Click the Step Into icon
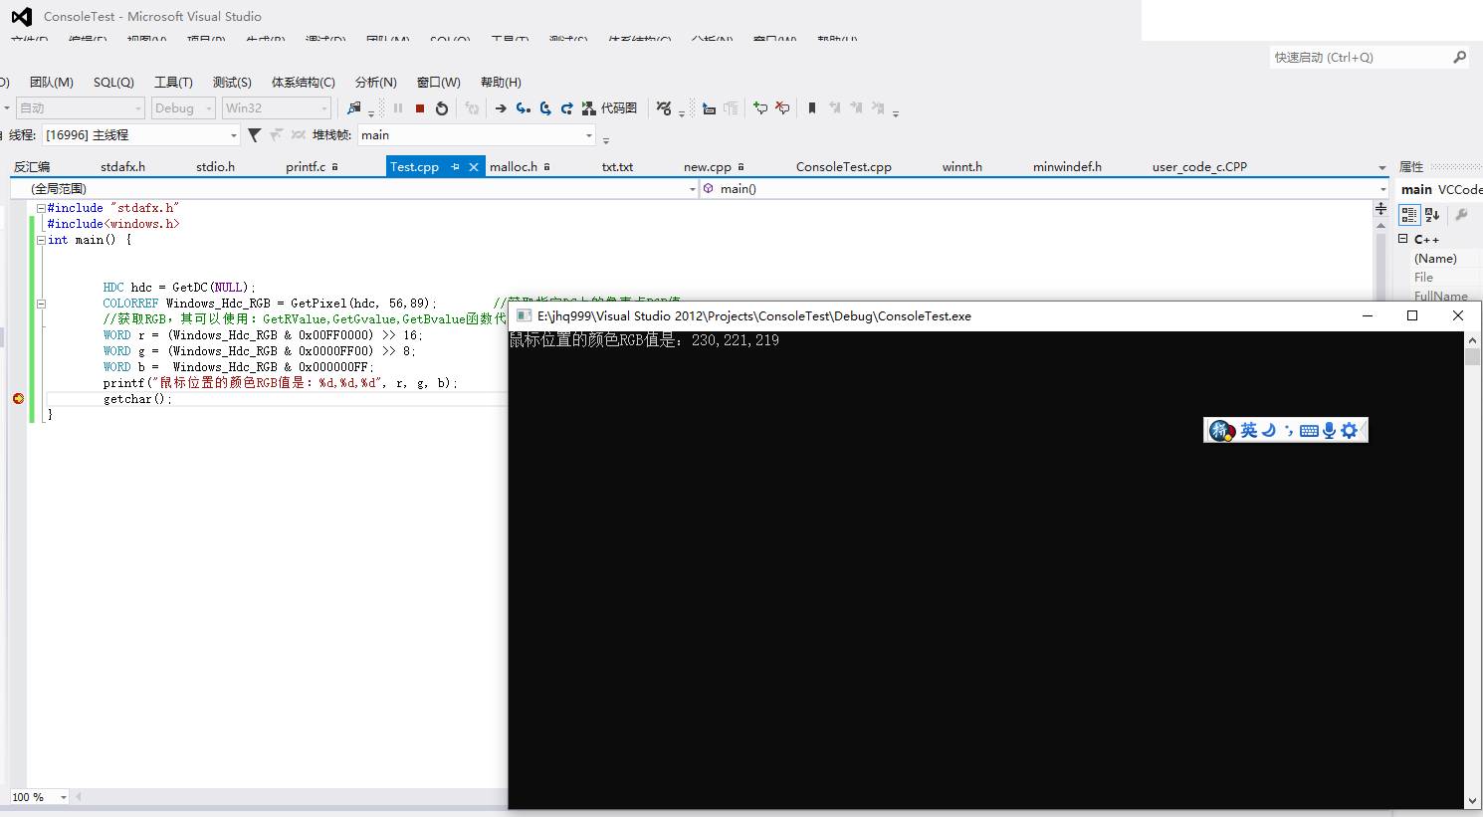 tap(524, 108)
